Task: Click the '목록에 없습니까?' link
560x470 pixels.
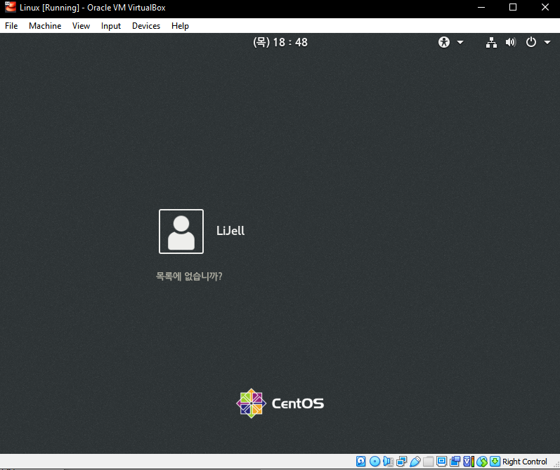Action: 189,276
